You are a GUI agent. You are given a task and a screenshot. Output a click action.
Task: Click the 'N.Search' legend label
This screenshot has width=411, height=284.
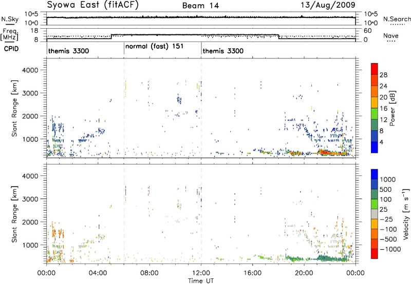397,19
